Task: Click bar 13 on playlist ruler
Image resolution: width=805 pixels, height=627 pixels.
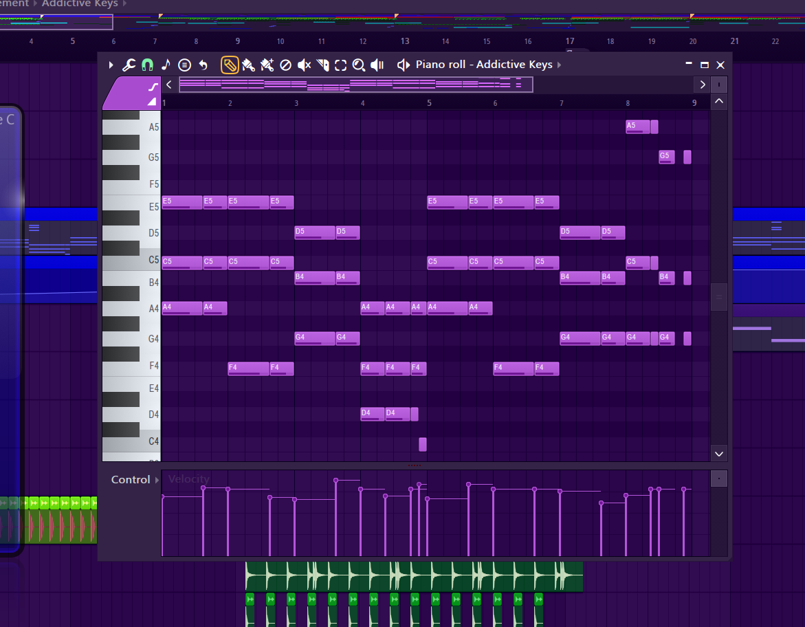Action: click(404, 41)
